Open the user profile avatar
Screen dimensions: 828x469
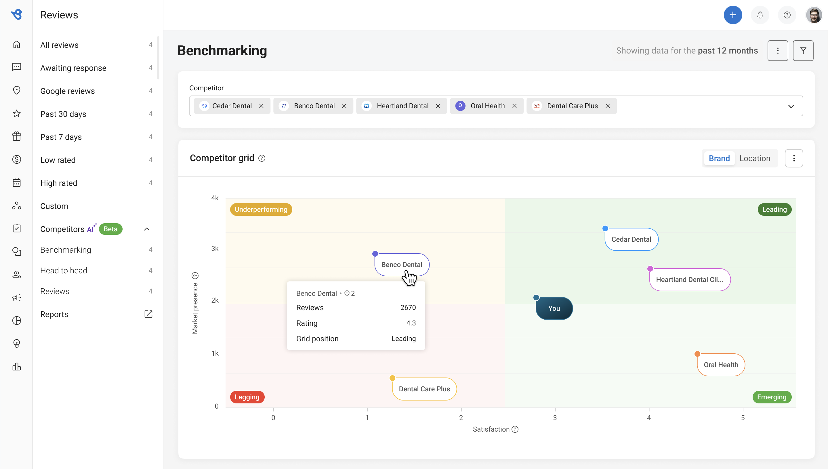pyautogui.click(x=814, y=15)
